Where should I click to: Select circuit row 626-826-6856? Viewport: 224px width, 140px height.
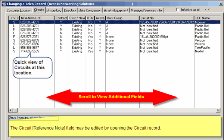pyautogui.click(x=114, y=44)
